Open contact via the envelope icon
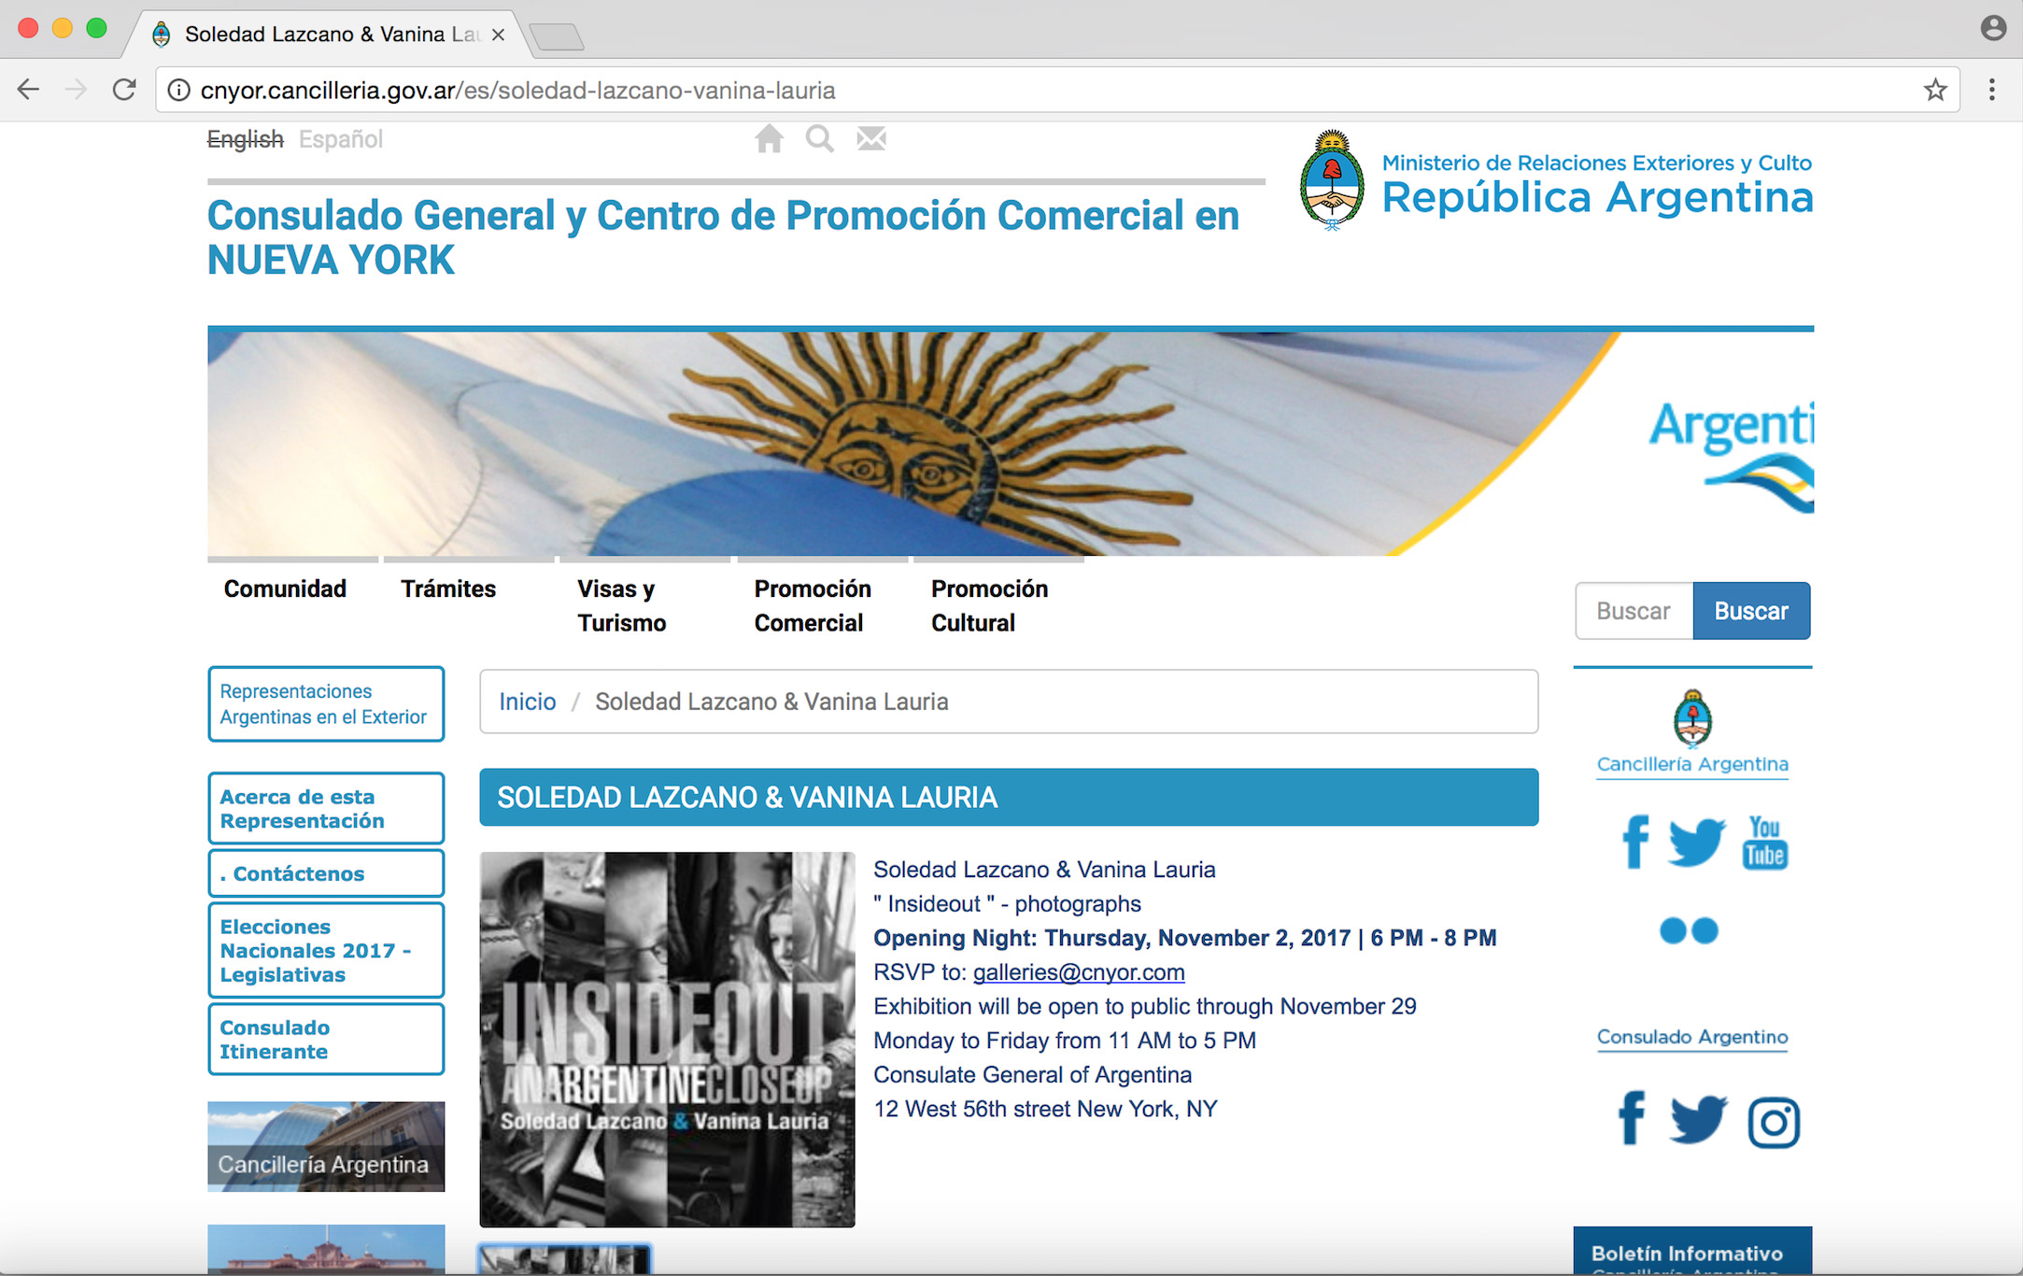 coord(870,138)
